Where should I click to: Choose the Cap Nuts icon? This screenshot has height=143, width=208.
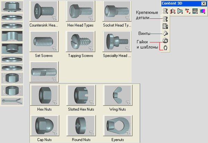point(44,126)
